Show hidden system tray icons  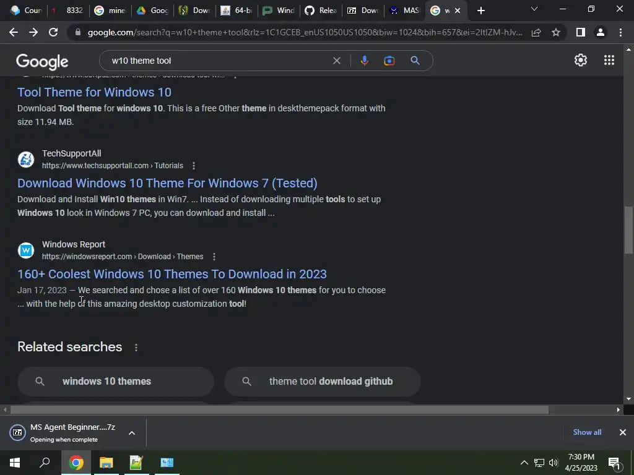point(524,463)
